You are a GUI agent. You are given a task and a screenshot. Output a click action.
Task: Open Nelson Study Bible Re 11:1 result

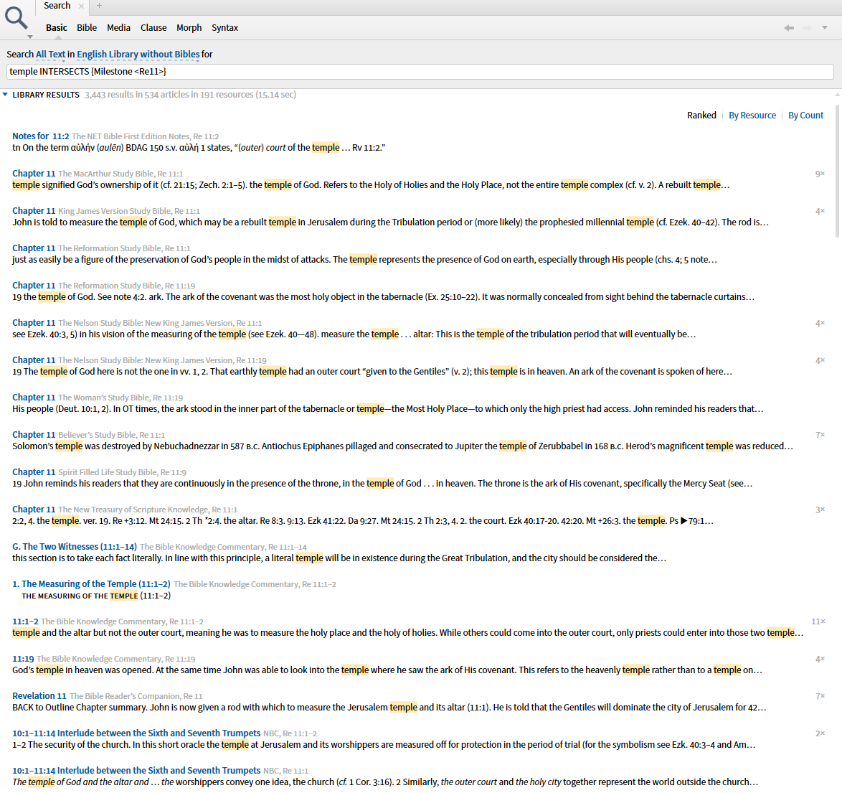(34, 323)
